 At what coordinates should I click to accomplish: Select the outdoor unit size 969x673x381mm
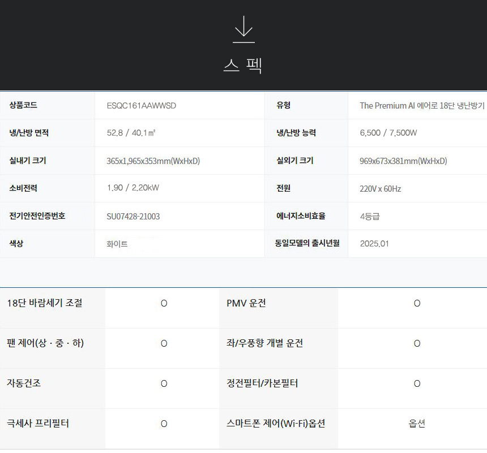[x=403, y=161]
